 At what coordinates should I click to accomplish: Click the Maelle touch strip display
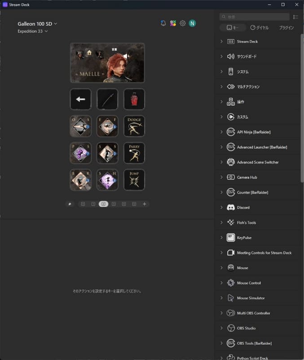click(x=107, y=63)
